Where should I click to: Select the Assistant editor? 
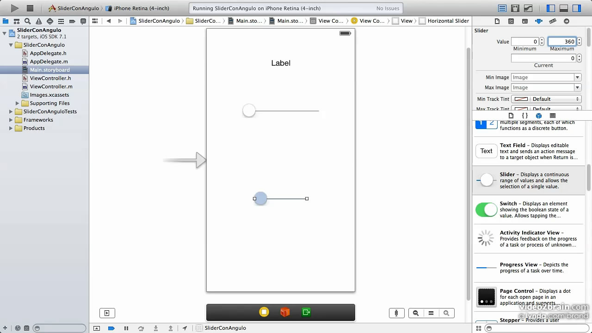pyautogui.click(x=515, y=8)
